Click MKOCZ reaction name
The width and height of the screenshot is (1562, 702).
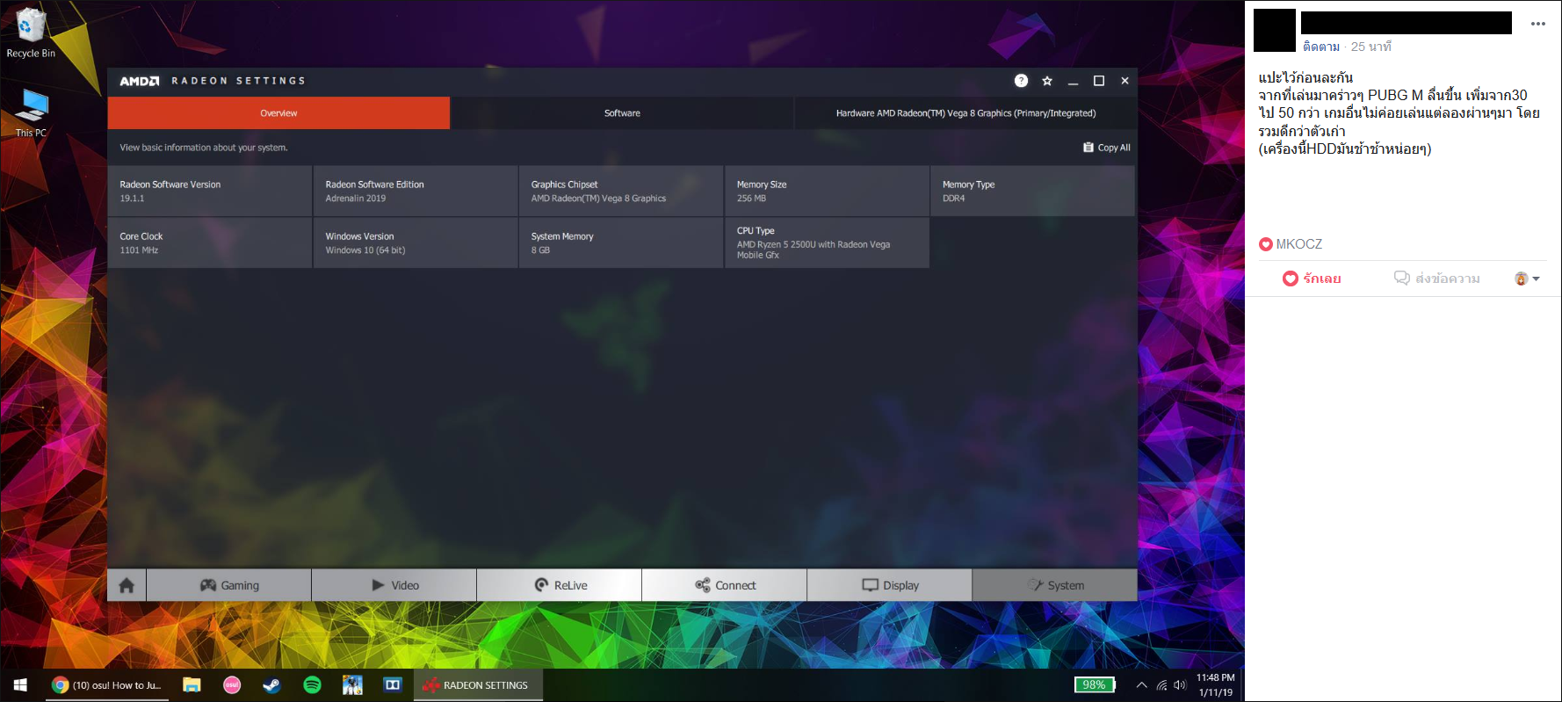coord(1299,244)
